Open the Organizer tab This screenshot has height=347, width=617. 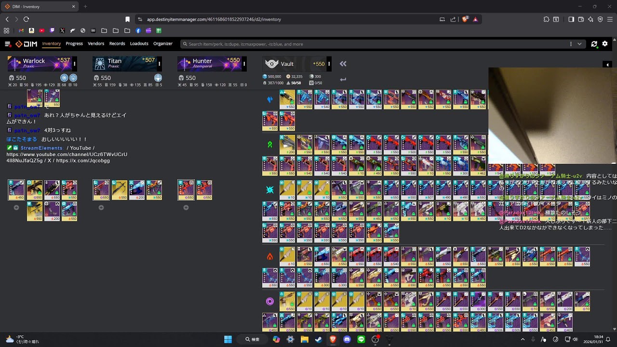[163, 44]
